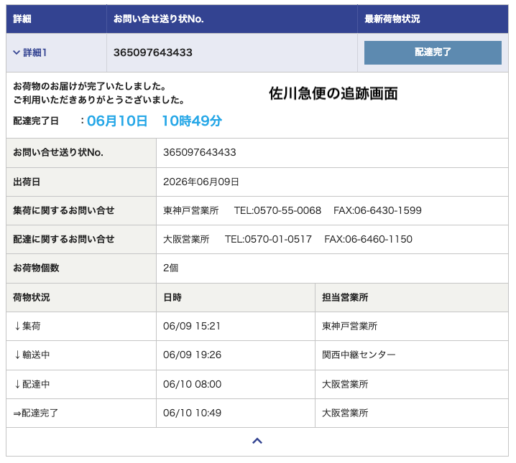
Task: Click the 配達完了日 label
Action: pos(36,121)
